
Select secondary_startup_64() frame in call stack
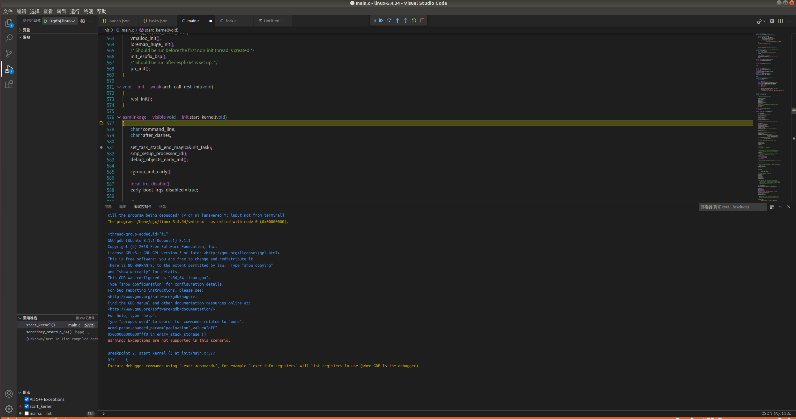(x=57, y=332)
